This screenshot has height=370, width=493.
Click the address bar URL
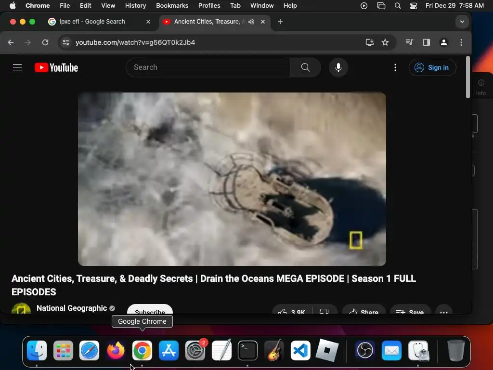pos(135,42)
